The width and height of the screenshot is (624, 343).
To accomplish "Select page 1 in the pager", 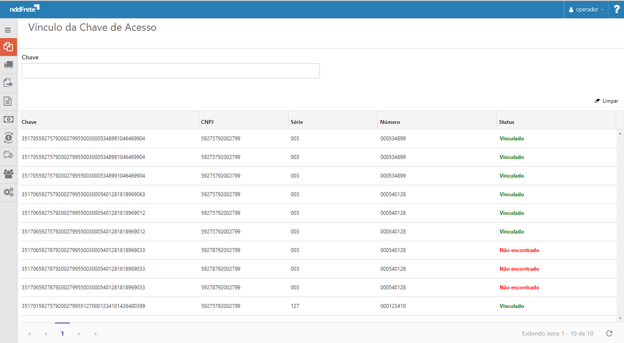I will coord(62,334).
